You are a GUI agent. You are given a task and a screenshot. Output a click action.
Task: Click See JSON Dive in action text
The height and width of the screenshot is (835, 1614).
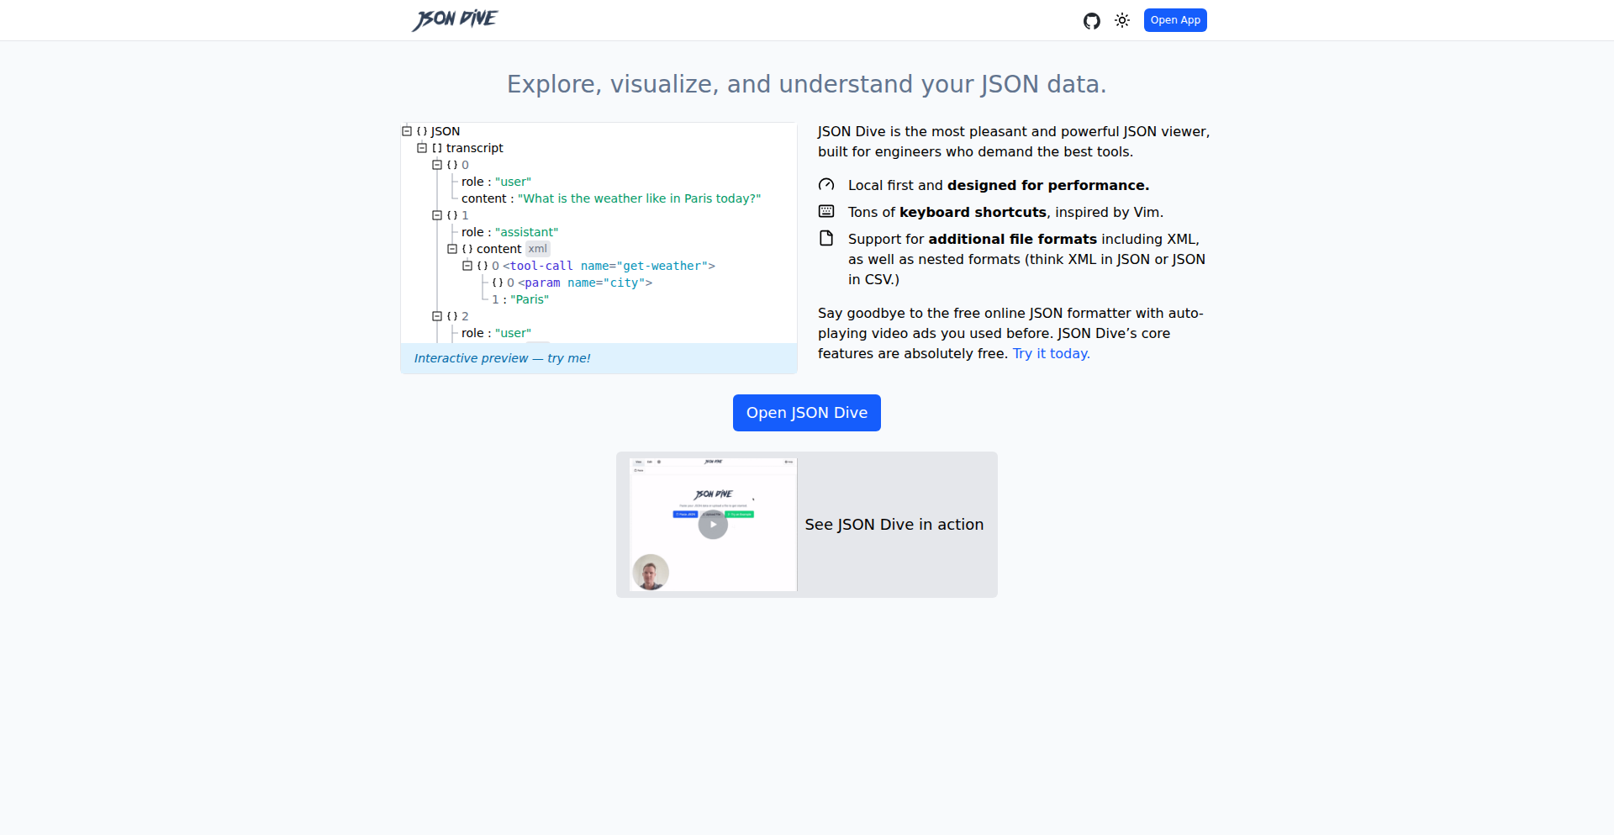pyautogui.click(x=894, y=525)
